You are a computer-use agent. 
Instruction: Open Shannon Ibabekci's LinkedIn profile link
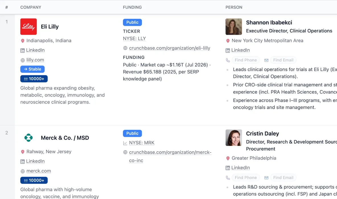tap(241, 50)
